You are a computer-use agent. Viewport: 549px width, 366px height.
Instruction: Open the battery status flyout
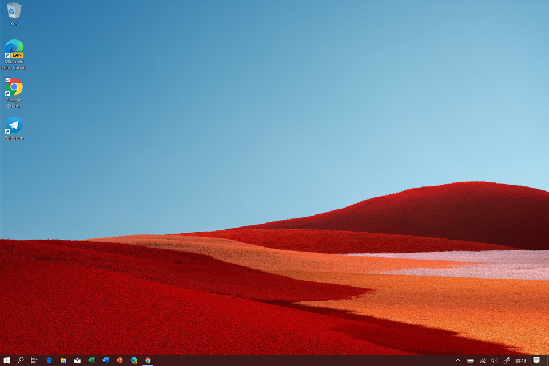click(471, 360)
